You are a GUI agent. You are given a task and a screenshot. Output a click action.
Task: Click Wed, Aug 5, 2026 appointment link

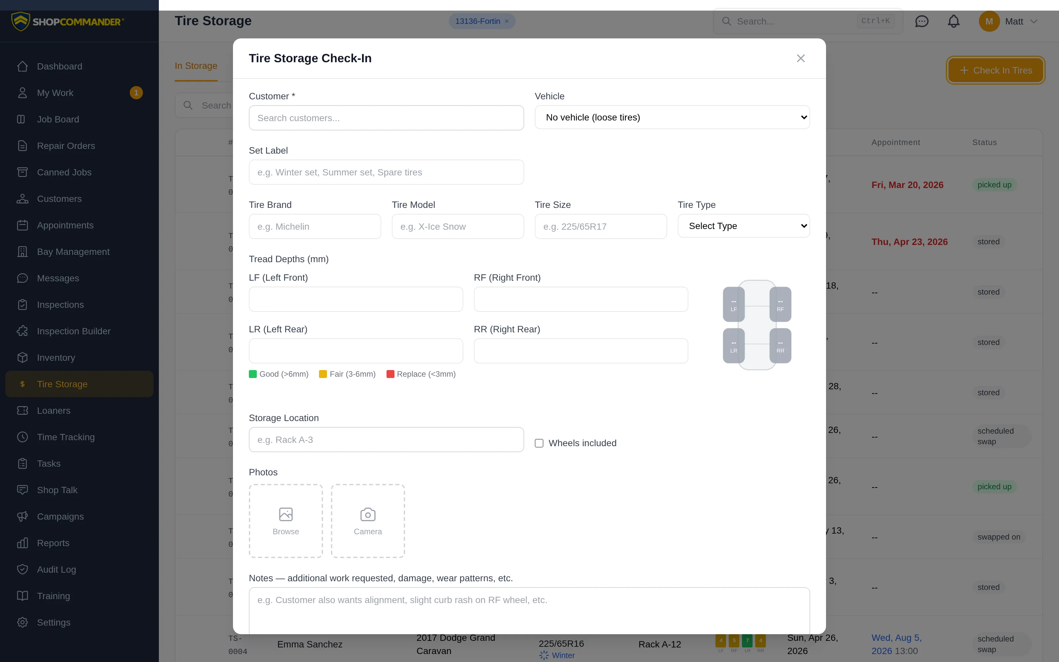coord(896,644)
